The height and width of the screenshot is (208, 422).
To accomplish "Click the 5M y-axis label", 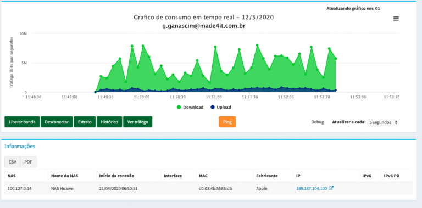I will (x=24, y=63).
